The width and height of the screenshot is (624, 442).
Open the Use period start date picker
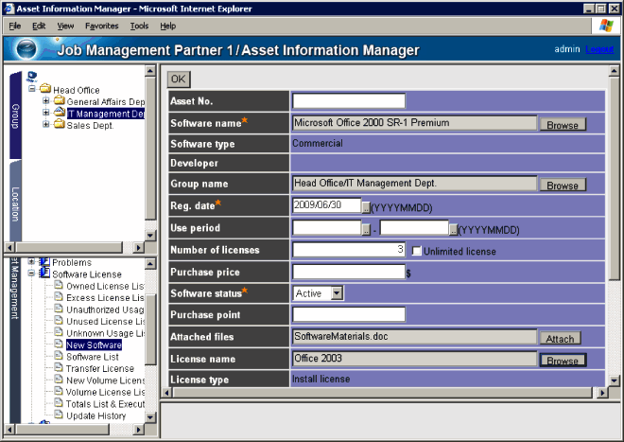pyautogui.click(x=366, y=230)
